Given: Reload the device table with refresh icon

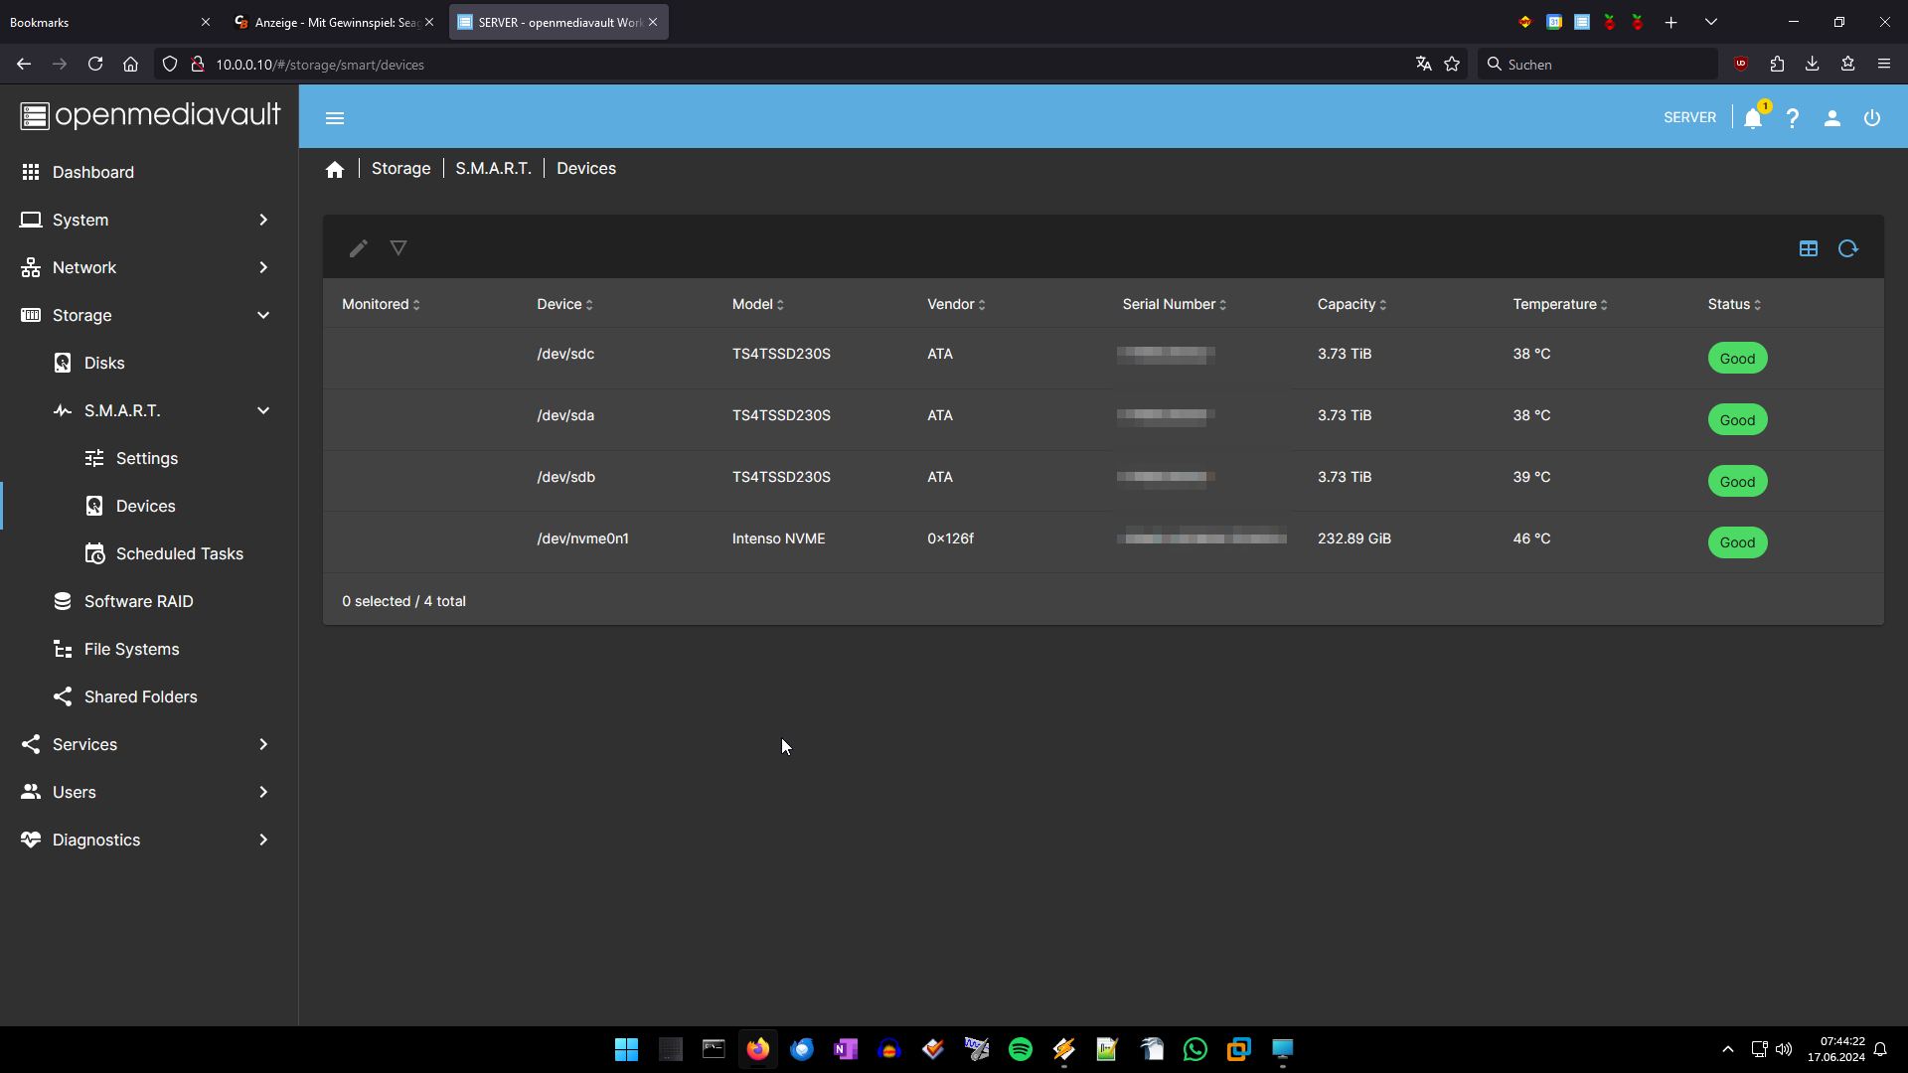Looking at the screenshot, I should (1848, 248).
